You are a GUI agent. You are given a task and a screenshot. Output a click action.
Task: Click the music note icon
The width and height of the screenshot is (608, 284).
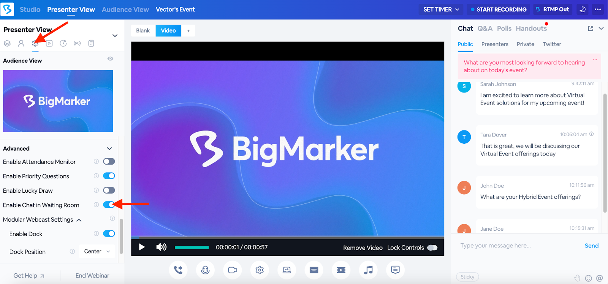pos(368,270)
